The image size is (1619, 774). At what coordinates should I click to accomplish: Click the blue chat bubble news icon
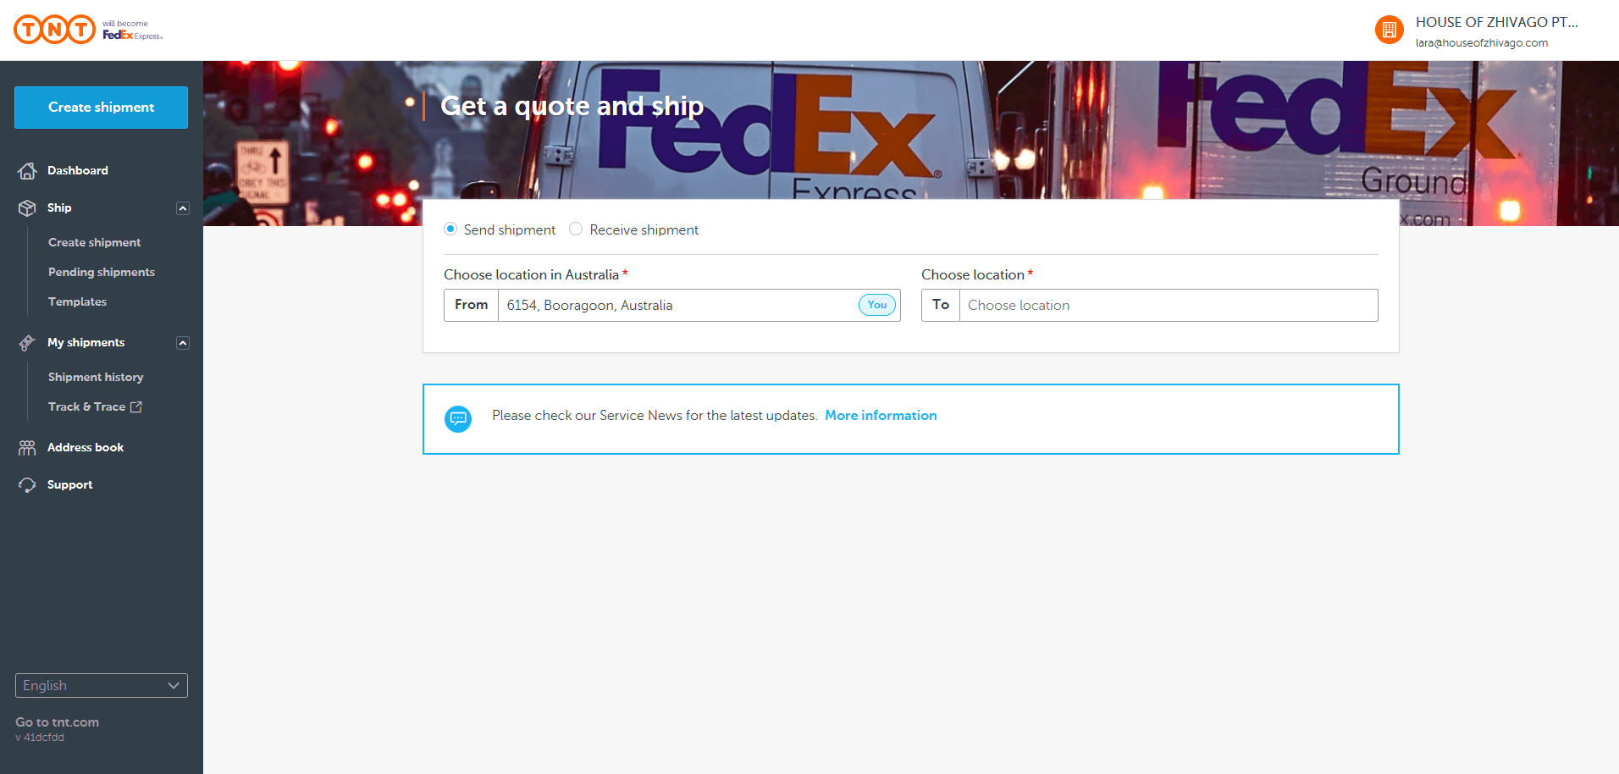click(x=458, y=418)
